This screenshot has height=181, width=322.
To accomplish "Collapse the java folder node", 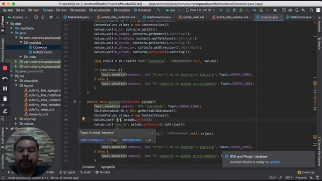I will pos(12,33).
